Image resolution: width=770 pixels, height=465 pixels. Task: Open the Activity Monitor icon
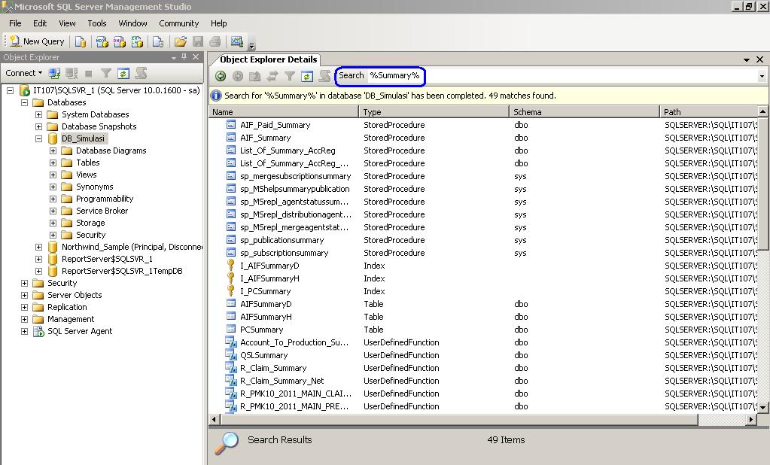(x=237, y=41)
